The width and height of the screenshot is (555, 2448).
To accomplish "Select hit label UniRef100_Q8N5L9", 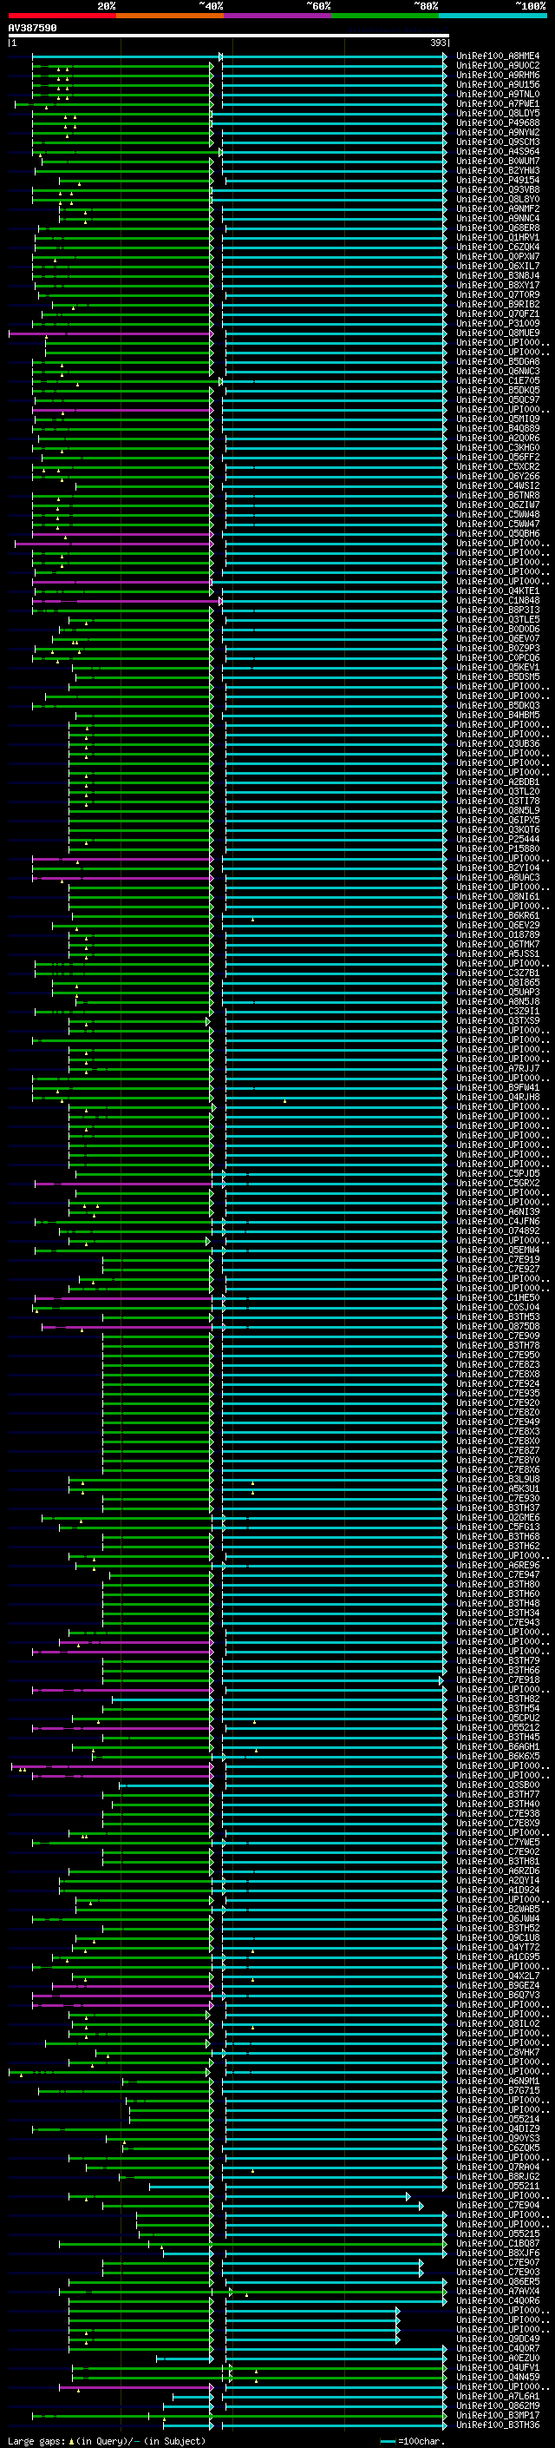I will click(498, 810).
